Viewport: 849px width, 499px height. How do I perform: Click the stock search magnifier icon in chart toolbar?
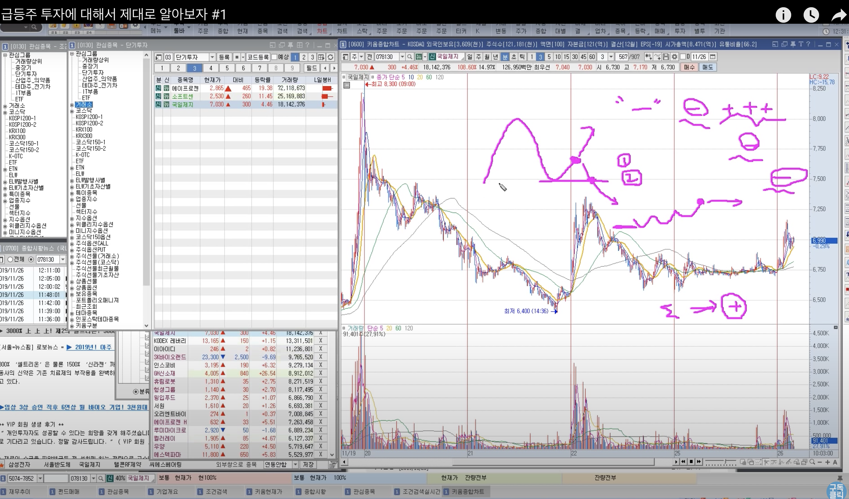click(410, 57)
